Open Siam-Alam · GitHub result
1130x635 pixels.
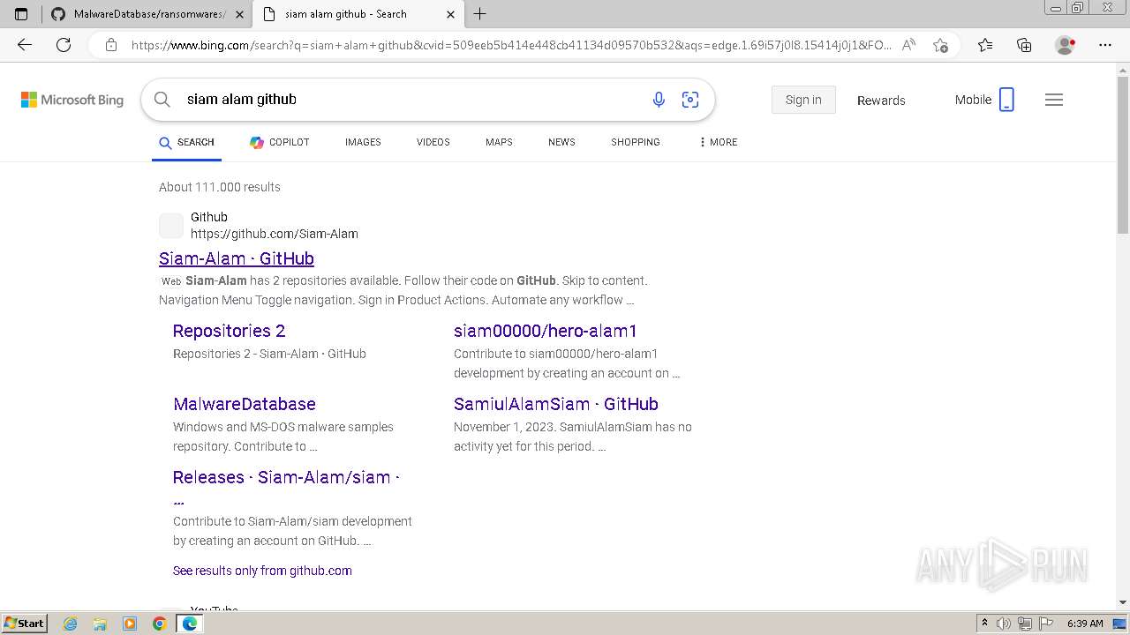pyautogui.click(x=237, y=258)
